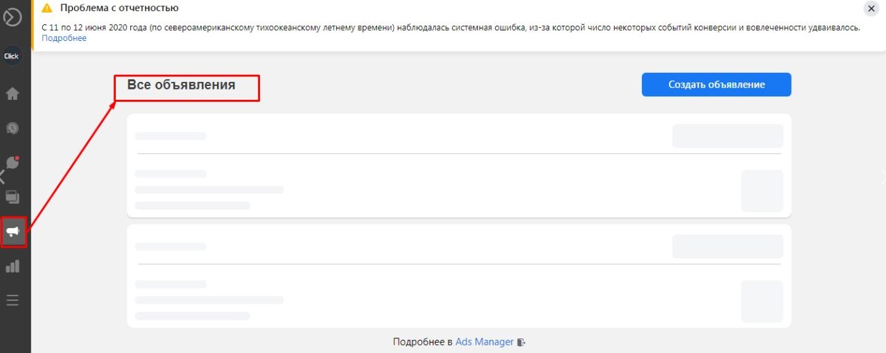Click the left chevron arrow at screen edge

pos(3,176)
